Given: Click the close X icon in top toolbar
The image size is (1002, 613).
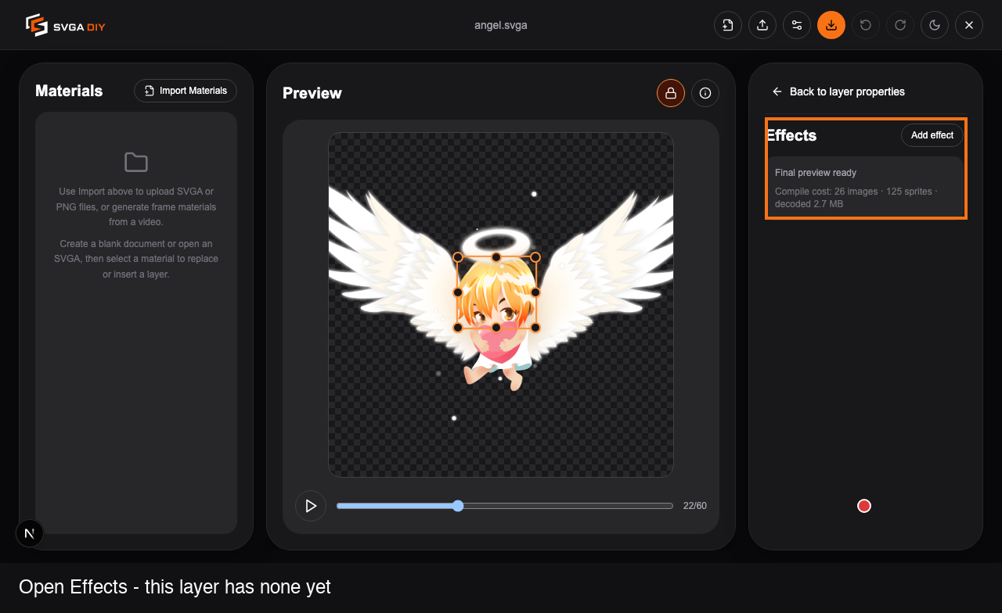Looking at the screenshot, I should 969,25.
